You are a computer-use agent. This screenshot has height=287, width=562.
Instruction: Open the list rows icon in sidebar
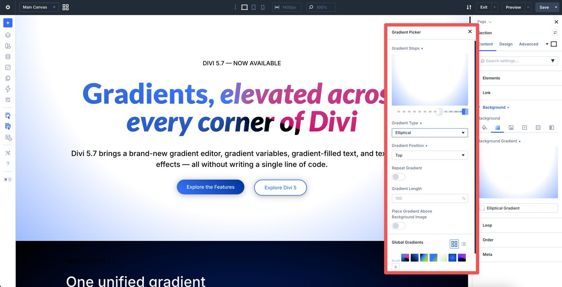coord(8,100)
